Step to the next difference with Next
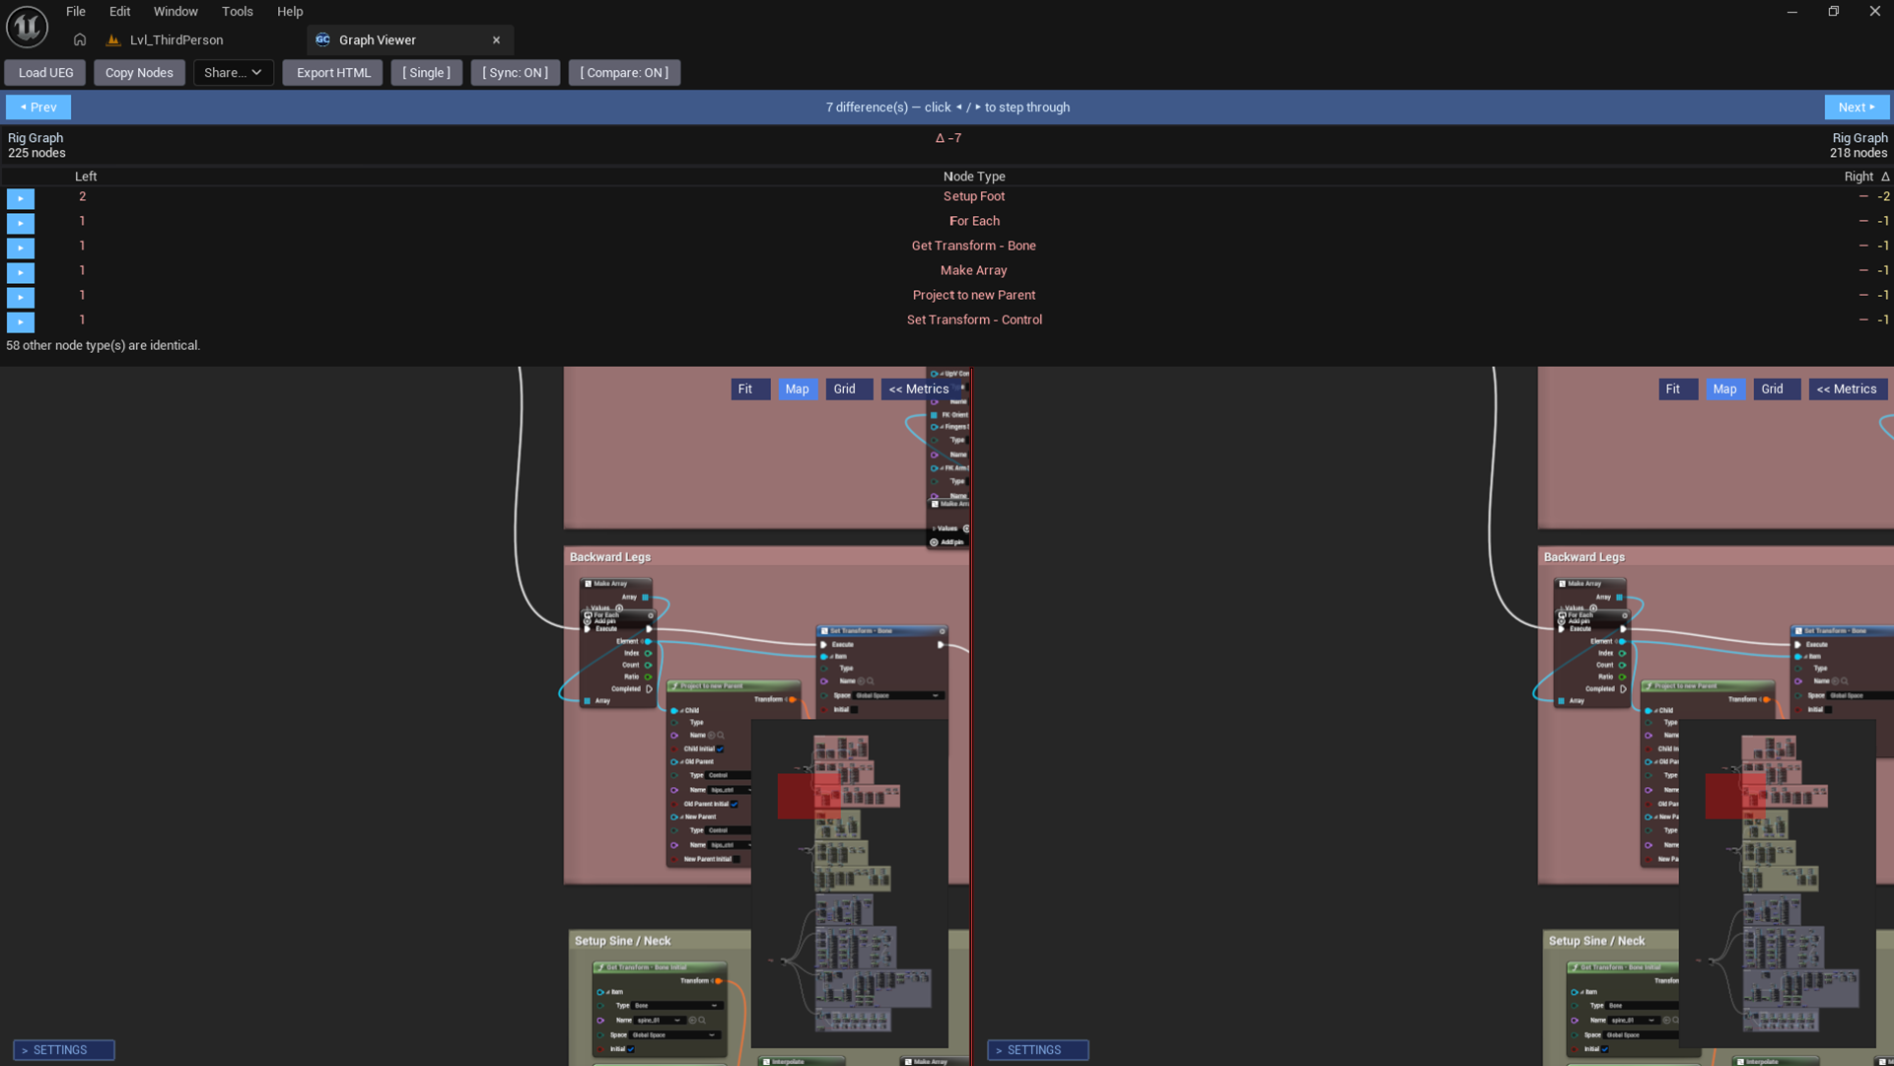 (x=1857, y=107)
